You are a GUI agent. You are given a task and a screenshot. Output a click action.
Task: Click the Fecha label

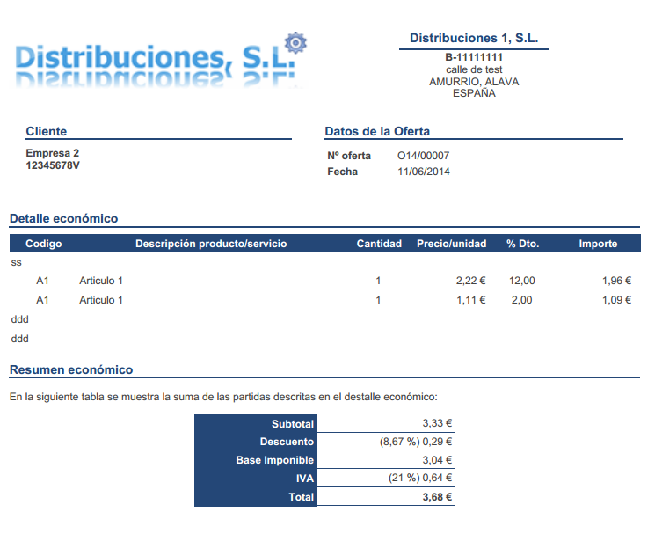(x=343, y=172)
